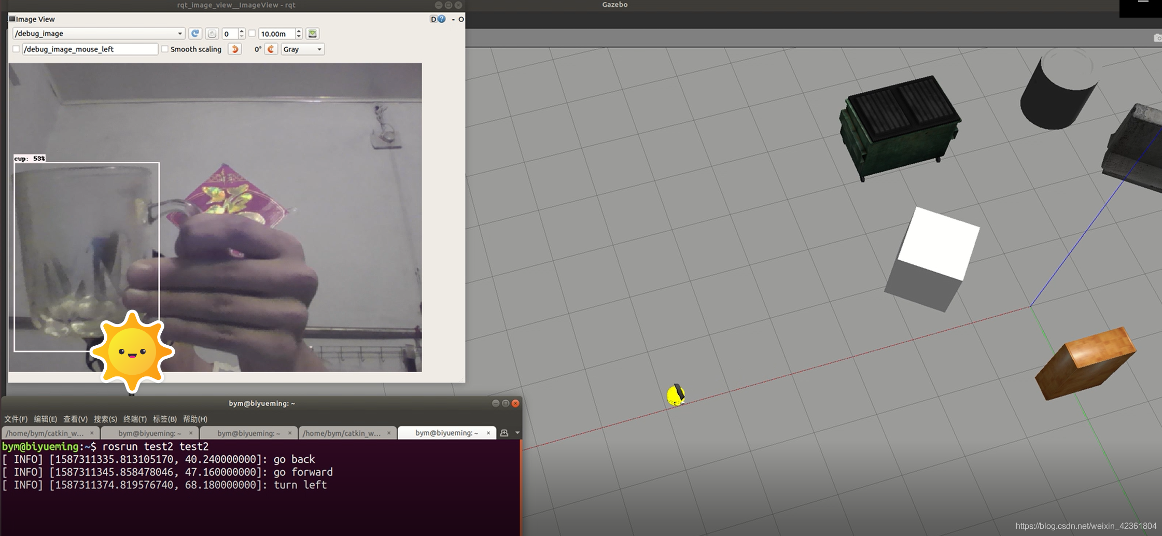Switch to the first /home/bym/catkin_w... tab

tap(50, 433)
